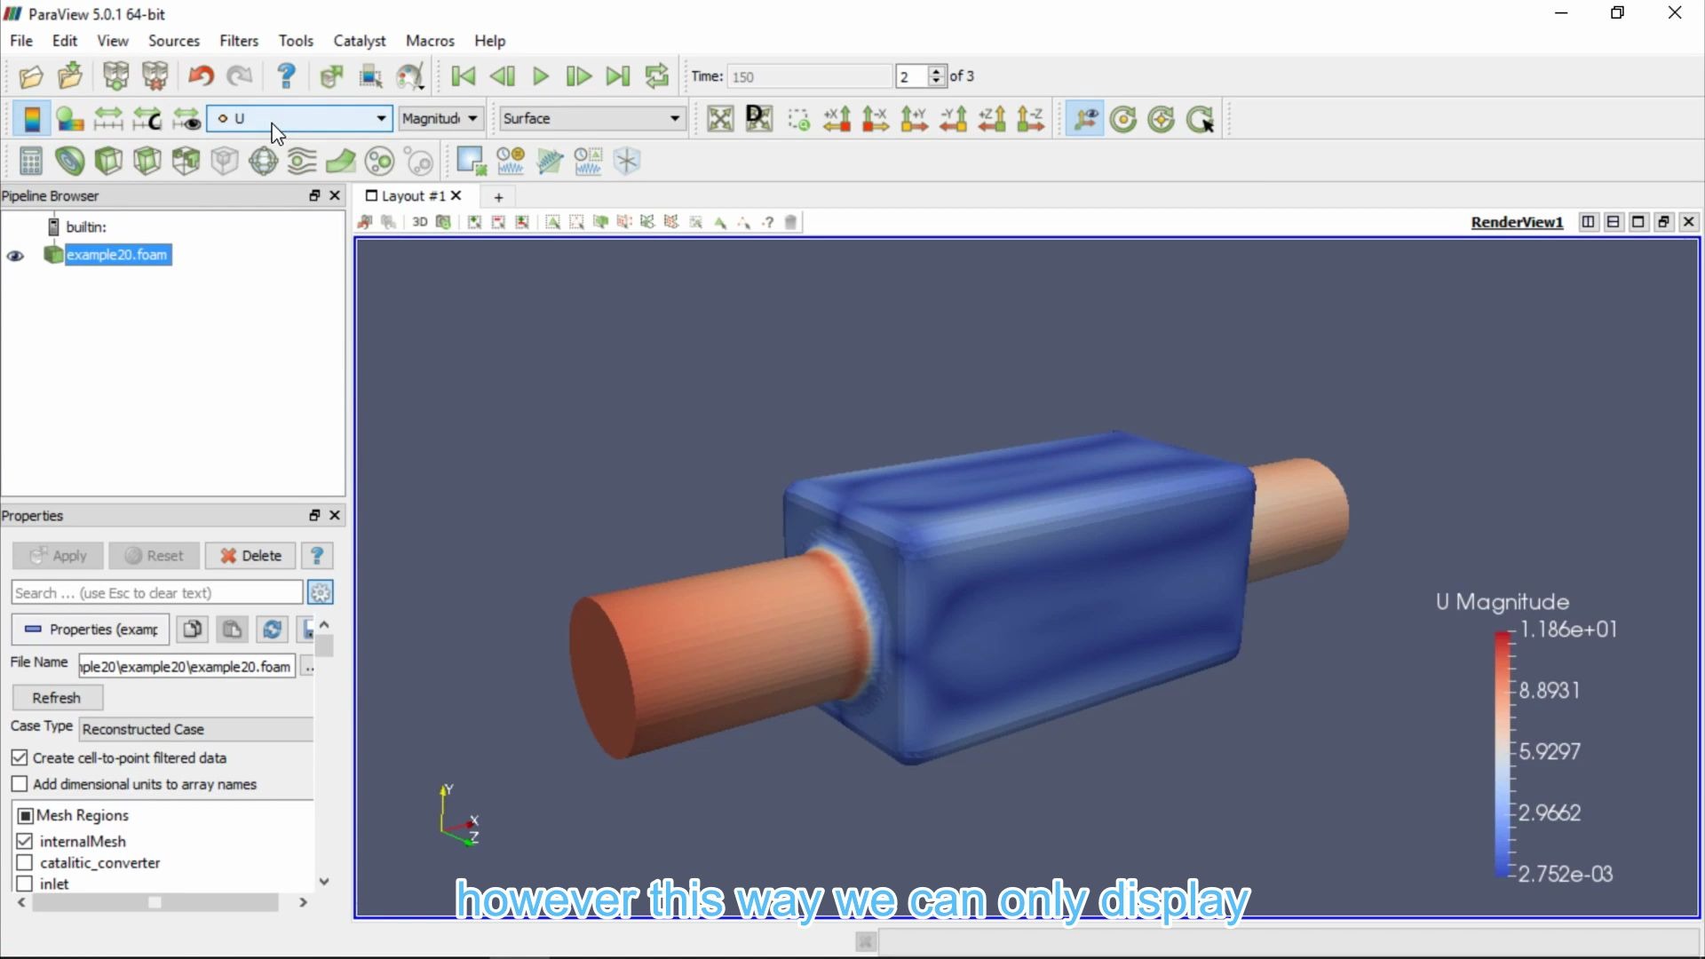The width and height of the screenshot is (1705, 959).
Task: Click the Calculator filter icon
Action: click(31, 162)
